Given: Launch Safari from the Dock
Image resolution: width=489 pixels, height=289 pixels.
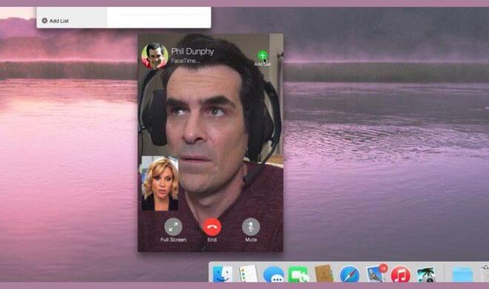Looking at the screenshot, I should [349, 275].
